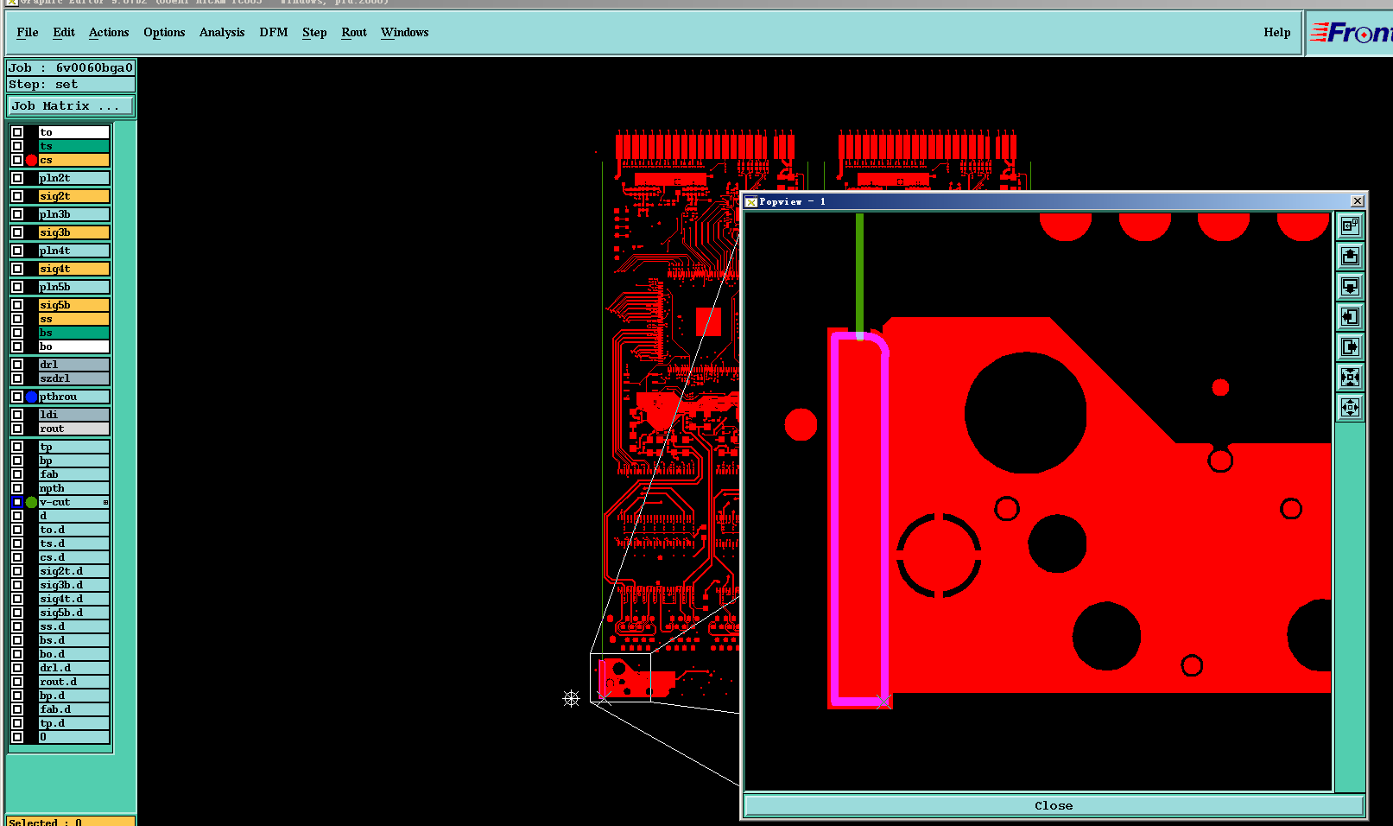This screenshot has height=826, width=1393.
Task: Select the tp layer name
Action: click(74, 447)
